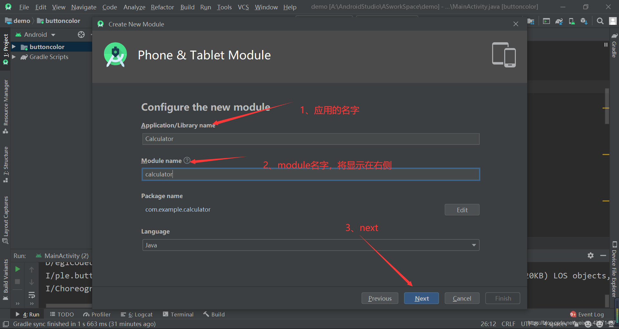Open the AVD Manager icon
Image resolution: width=619 pixels, height=329 pixels.
572,21
